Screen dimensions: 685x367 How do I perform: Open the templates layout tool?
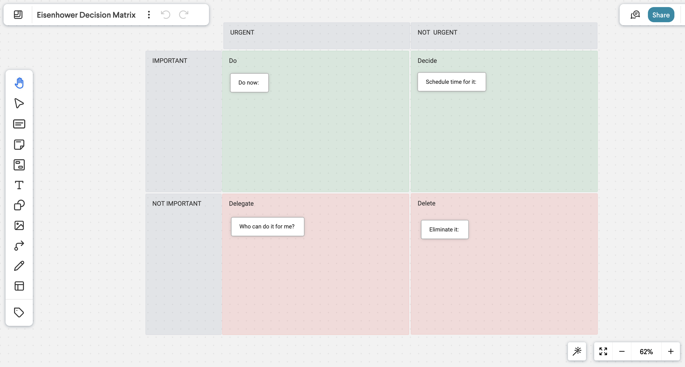(19, 286)
